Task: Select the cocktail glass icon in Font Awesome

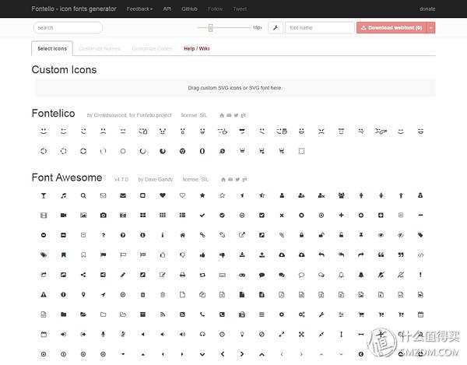Action: pos(44,195)
